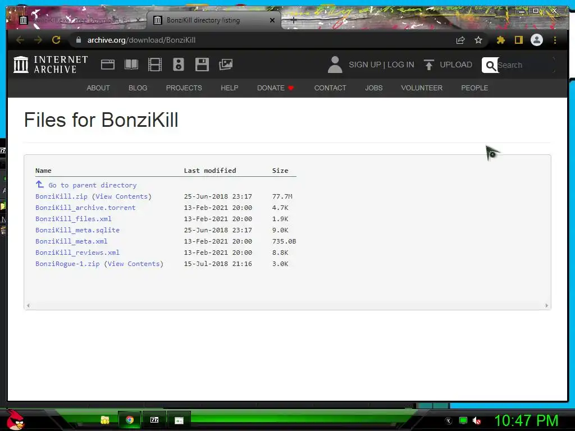
Task: Go to parent directory link
Action: point(93,185)
